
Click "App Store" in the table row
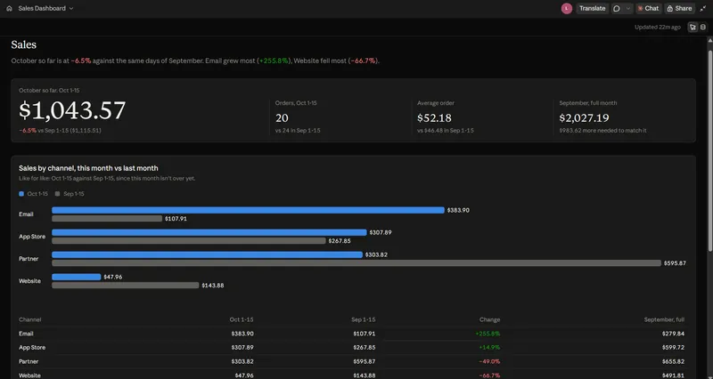(x=32, y=348)
